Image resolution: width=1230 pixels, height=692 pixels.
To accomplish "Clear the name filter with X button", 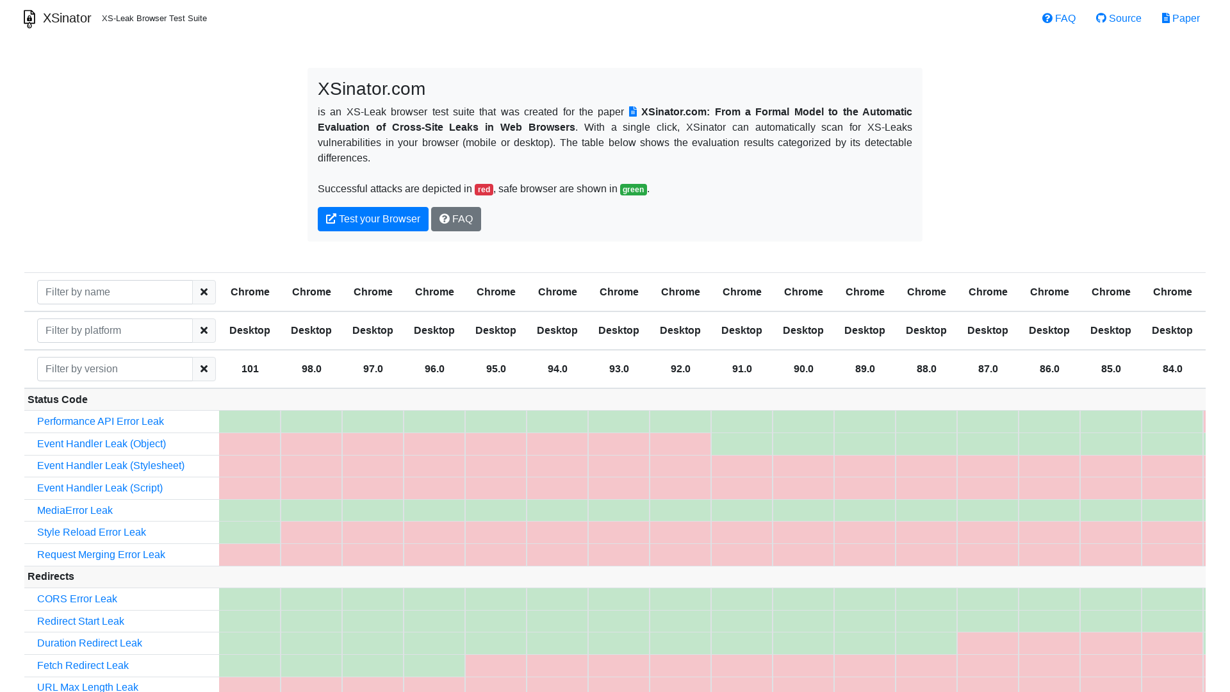I will coord(204,292).
